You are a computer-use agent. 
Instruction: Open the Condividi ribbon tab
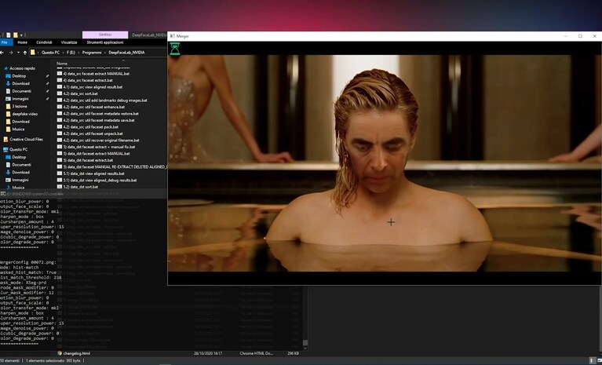[44, 42]
